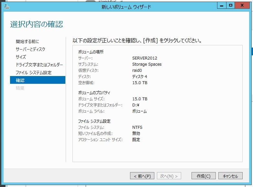Select the サーバーとディスク step

point(30,49)
